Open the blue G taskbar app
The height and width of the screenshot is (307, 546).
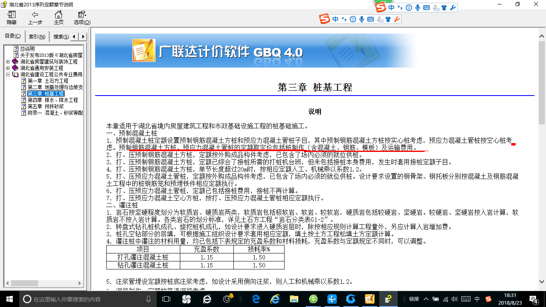click(351, 299)
